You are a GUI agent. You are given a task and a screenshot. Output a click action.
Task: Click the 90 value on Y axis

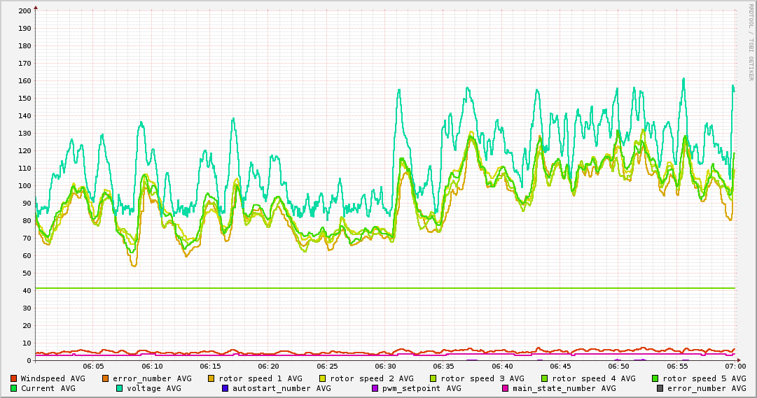[27, 203]
